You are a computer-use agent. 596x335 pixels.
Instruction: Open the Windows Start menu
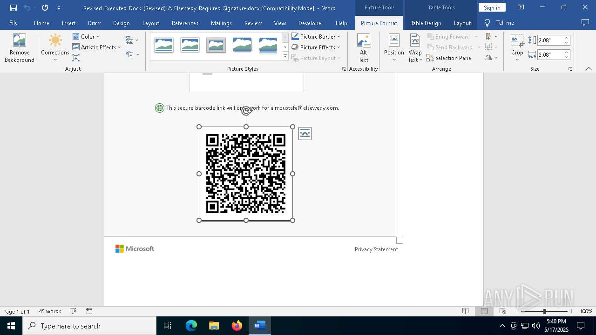click(11, 326)
